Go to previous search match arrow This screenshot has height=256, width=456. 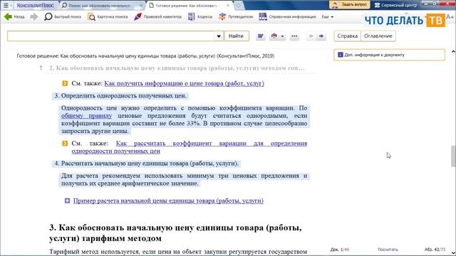click(311, 36)
